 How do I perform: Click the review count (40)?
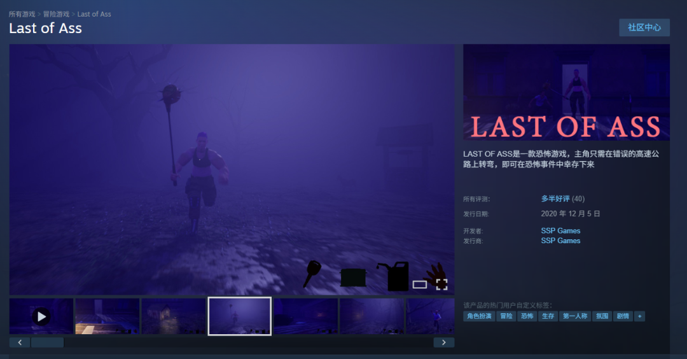click(578, 199)
